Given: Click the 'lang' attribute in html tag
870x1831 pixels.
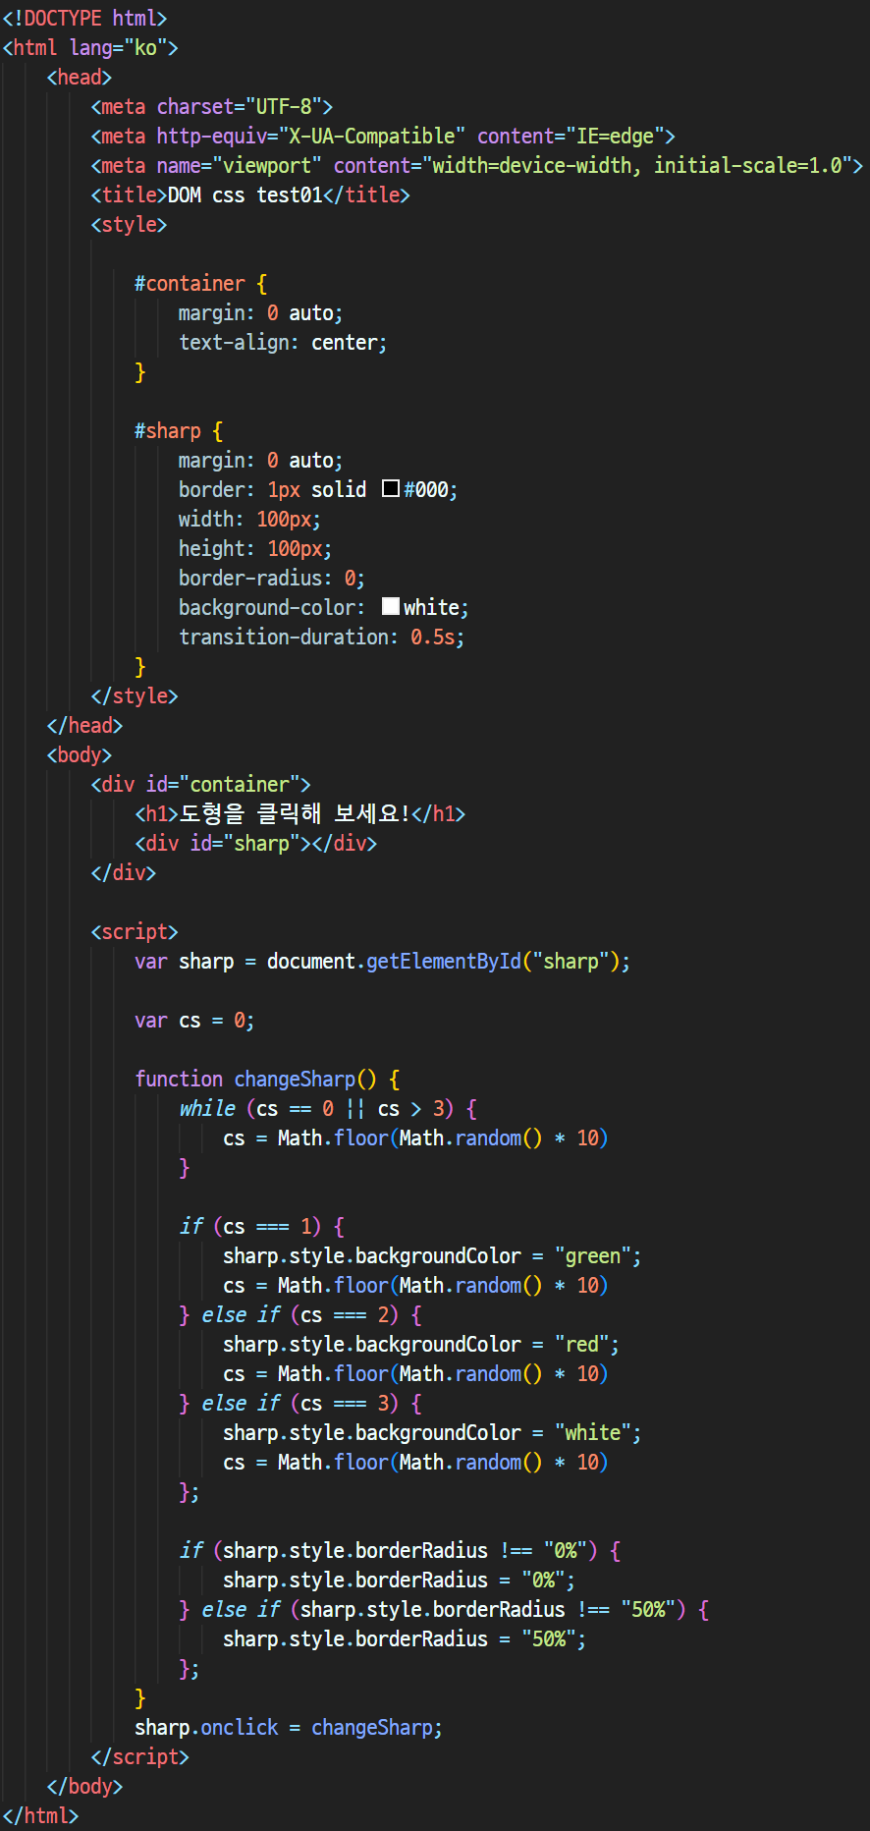Looking at the screenshot, I should 91,47.
